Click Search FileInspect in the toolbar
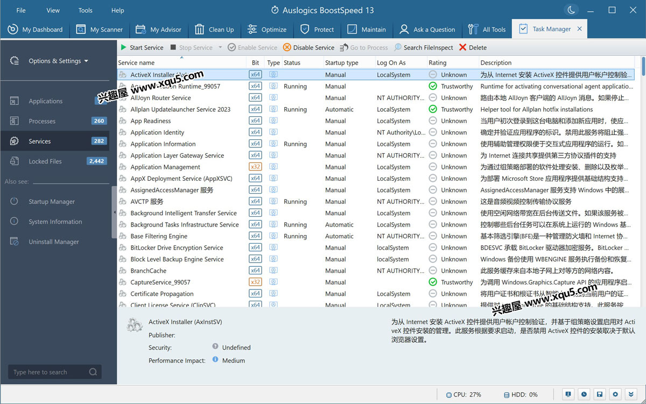Image resolution: width=646 pixels, height=404 pixels. click(x=424, y=47)
